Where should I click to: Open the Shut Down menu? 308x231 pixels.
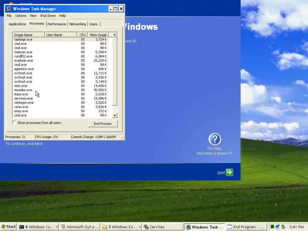coord(48,16)
